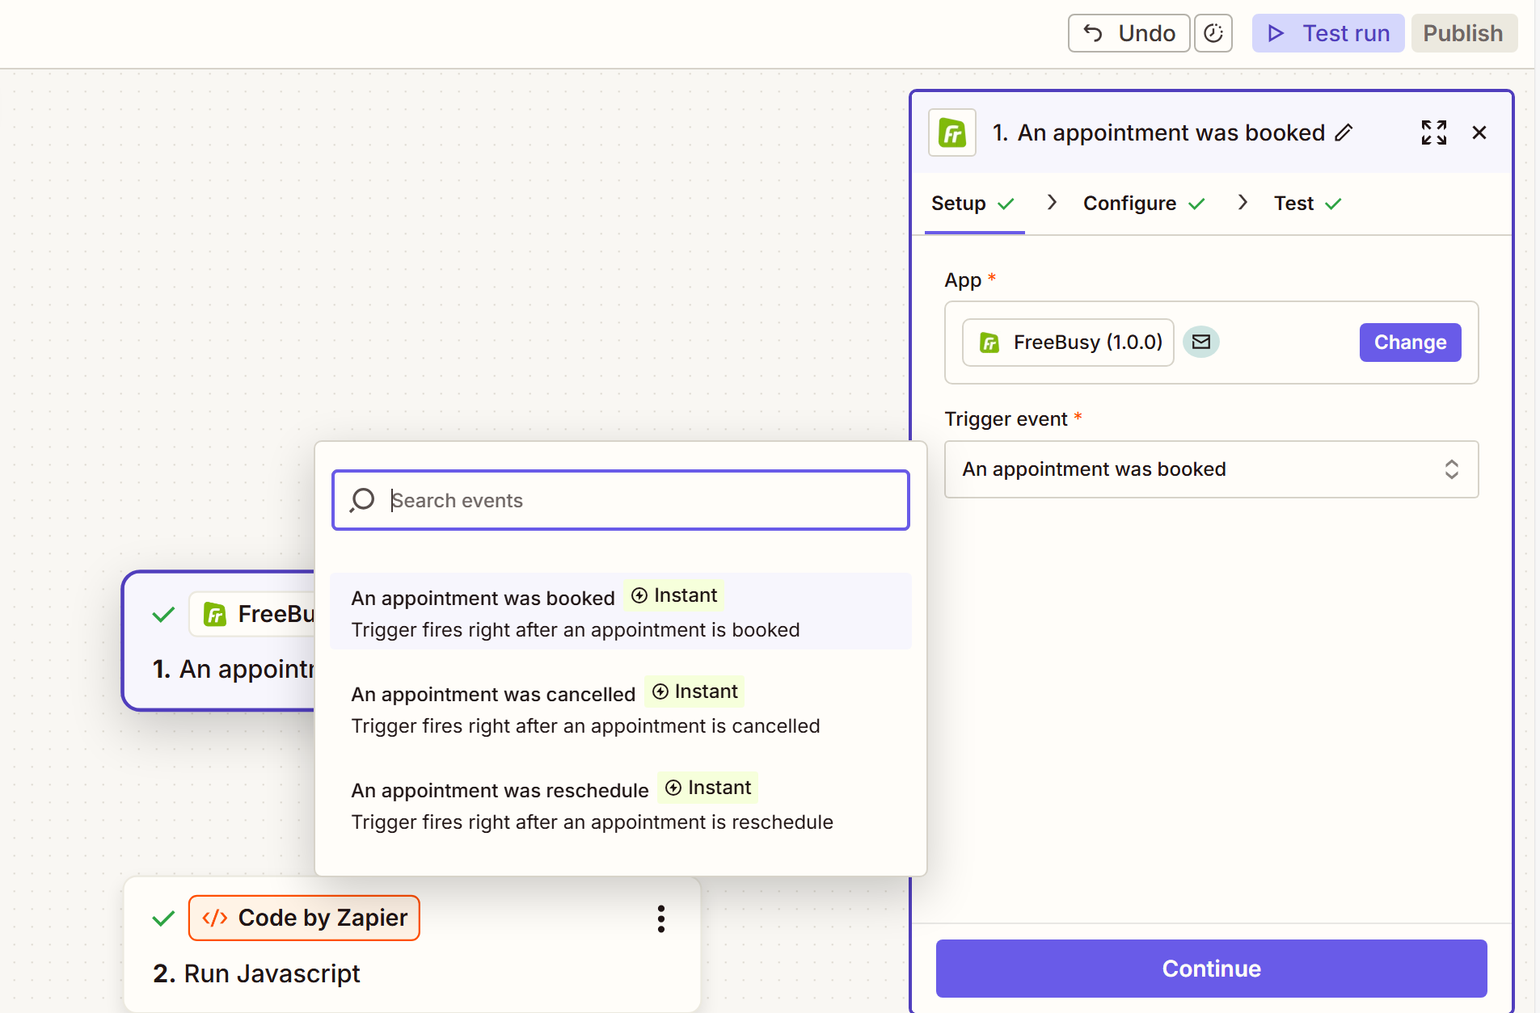The image size is (1540, 1013).
Task: Click the '1. An appointment was booked' panel title
Action: 1158,132
